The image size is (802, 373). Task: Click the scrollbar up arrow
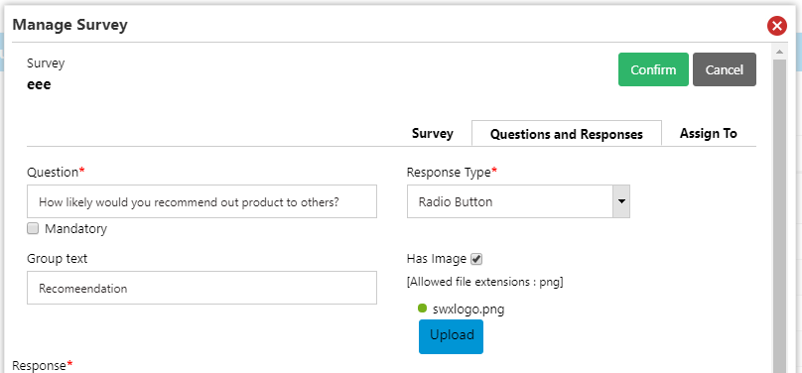[x=779, y=52]
